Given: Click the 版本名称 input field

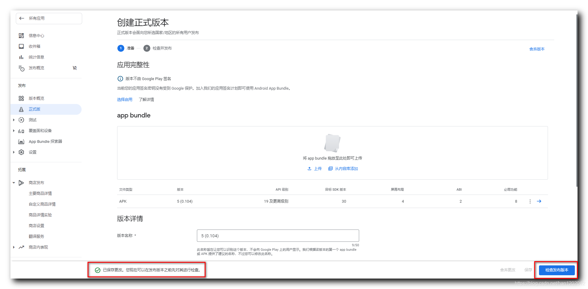Looking at the screenshot, I should [x=278, y=236].
